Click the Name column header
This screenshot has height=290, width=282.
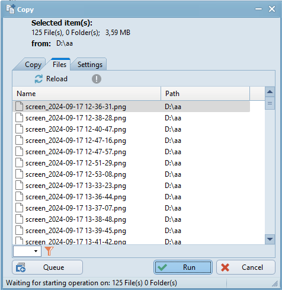point(86,94)
